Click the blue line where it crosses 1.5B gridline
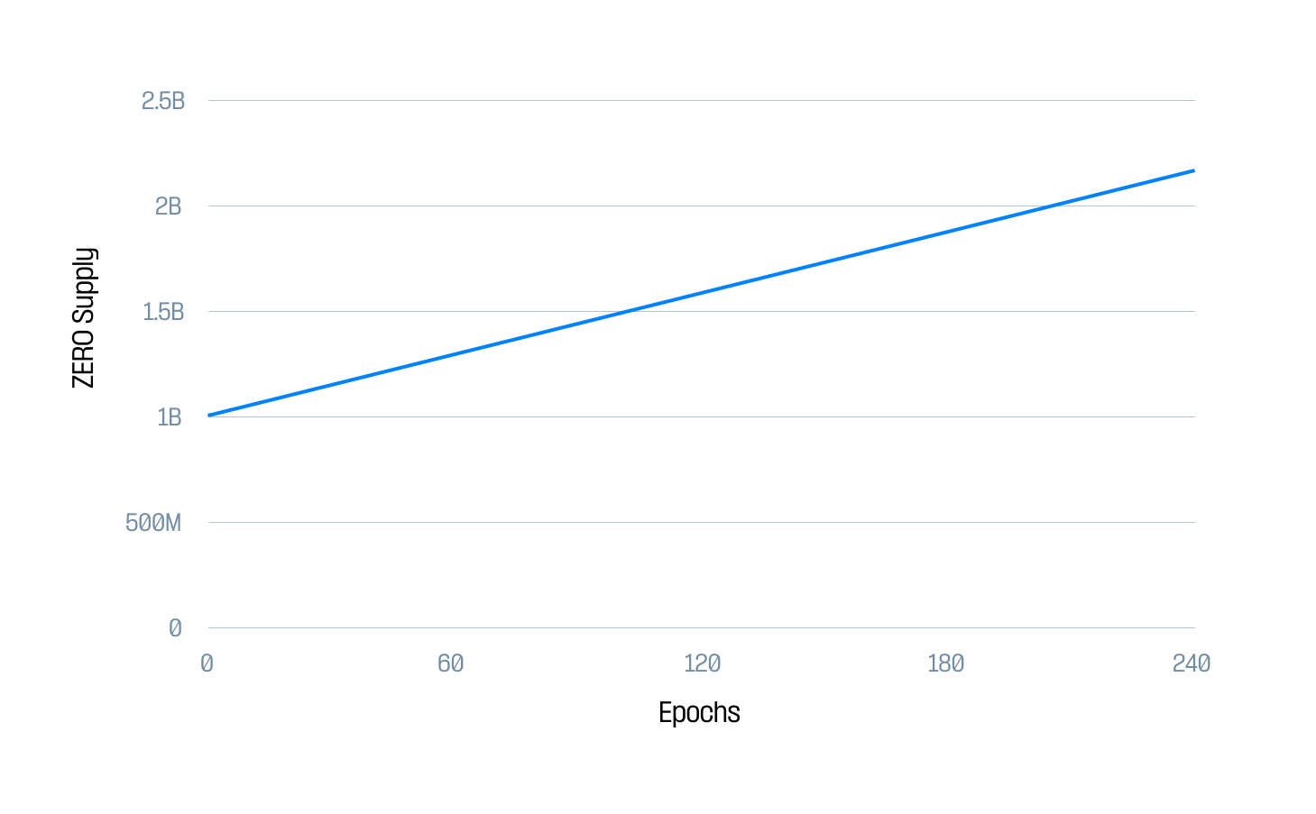1316x814 pixels. click(x=629, y=311)
